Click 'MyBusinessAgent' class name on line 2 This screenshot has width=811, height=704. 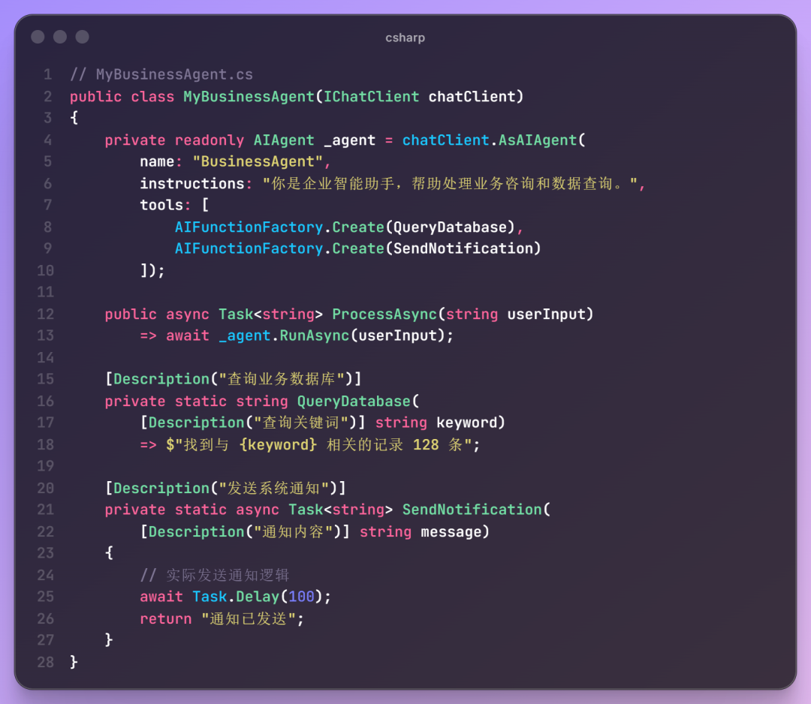(x=249, y=97)
